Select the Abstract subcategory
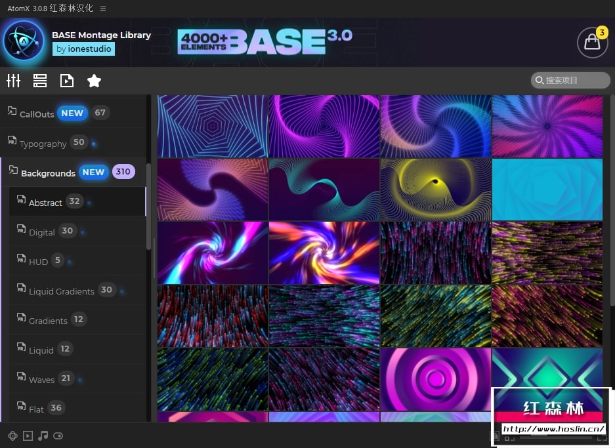 coord(77,201)
